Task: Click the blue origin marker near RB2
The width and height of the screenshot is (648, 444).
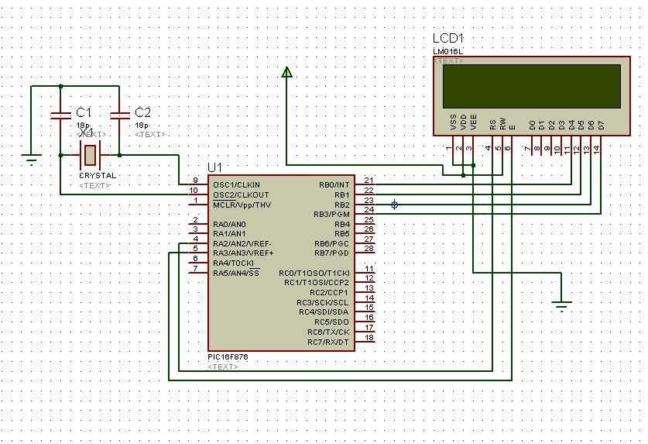Action: (x=394, y=205)
